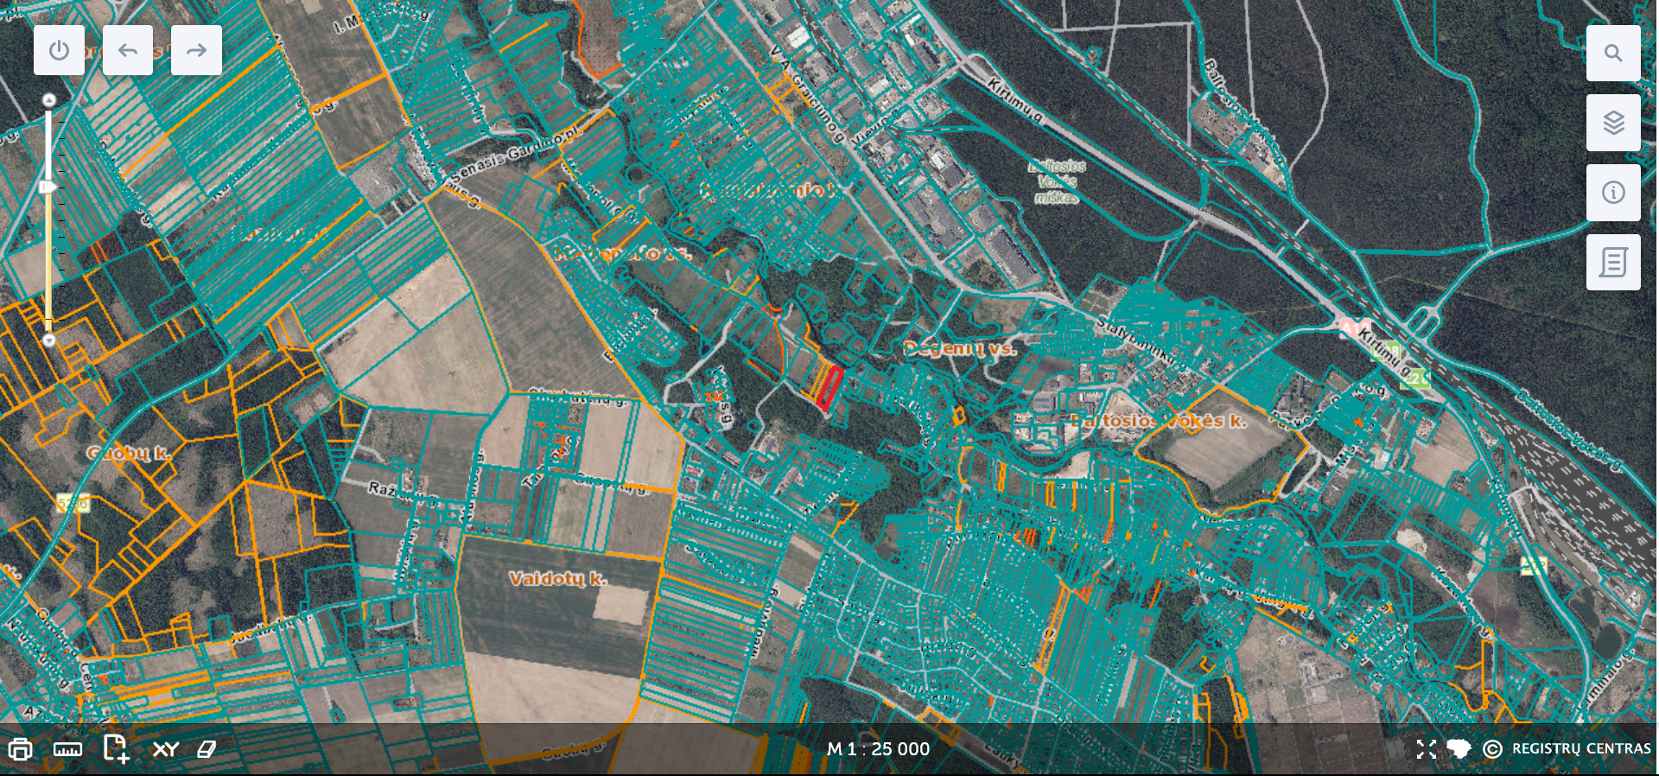Image resolution: width=1659 pixels, height=776 pixels.
Task: Use the eraser to clear drawings
Action: [207, 749]
